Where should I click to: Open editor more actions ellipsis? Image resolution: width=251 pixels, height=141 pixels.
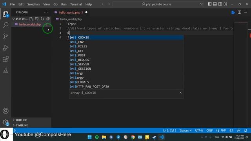coord(246,12)
